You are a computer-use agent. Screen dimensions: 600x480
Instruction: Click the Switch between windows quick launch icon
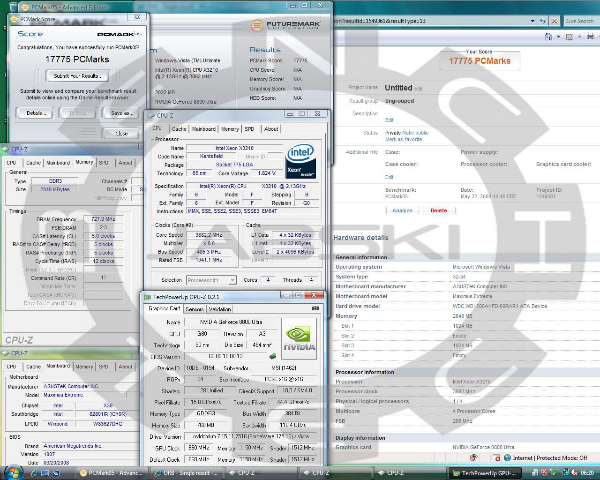coord(55,473)
